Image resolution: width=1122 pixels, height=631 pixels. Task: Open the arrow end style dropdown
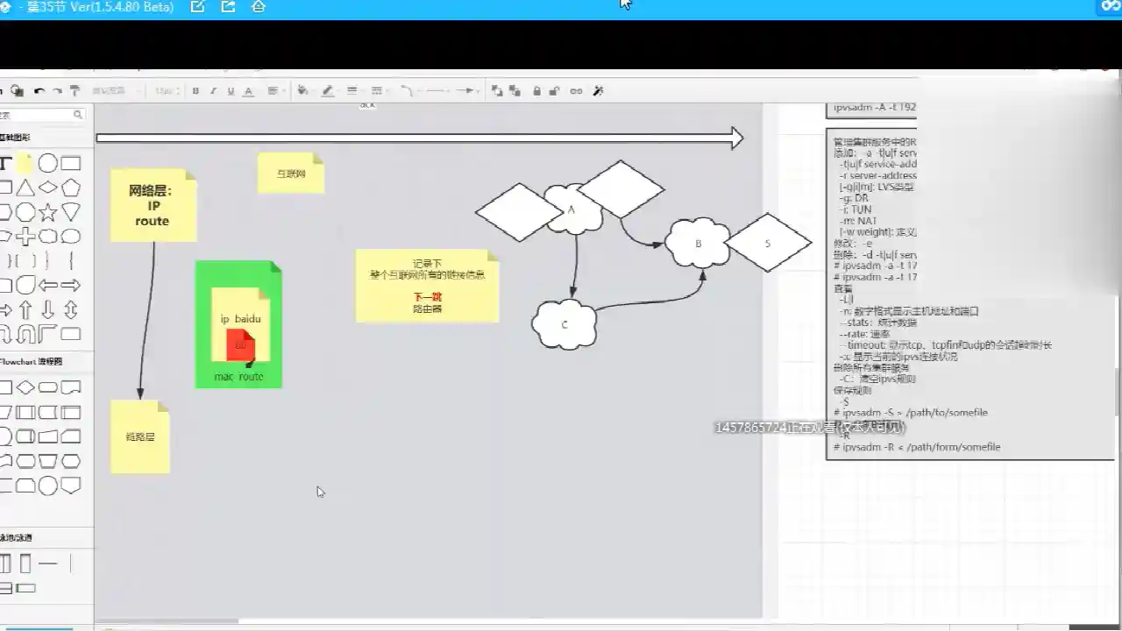coord(465,91)
